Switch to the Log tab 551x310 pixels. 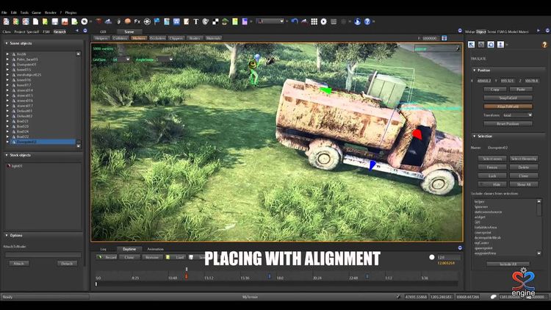(104, 249)
